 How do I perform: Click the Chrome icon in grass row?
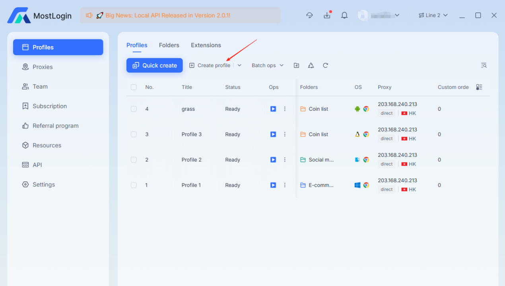click(x=366, y=109)
